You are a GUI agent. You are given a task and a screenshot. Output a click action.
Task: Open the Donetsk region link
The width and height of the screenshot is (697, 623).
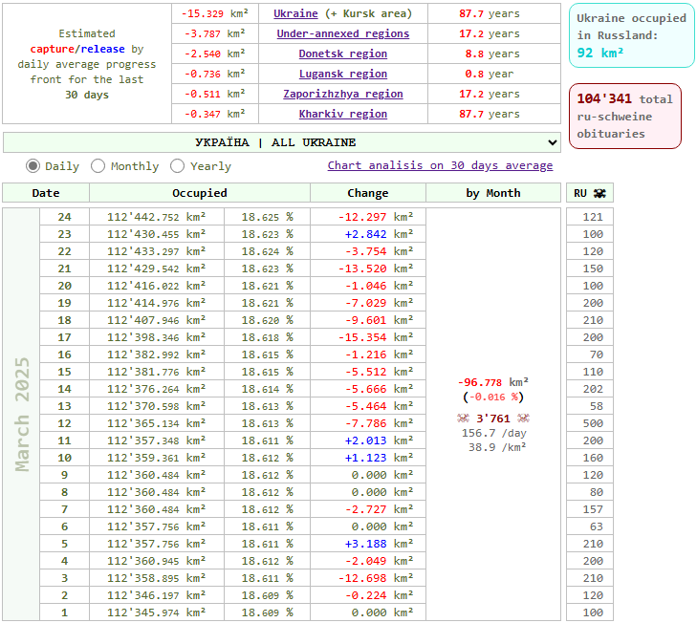pyautogui.click(x=342, y=54)
